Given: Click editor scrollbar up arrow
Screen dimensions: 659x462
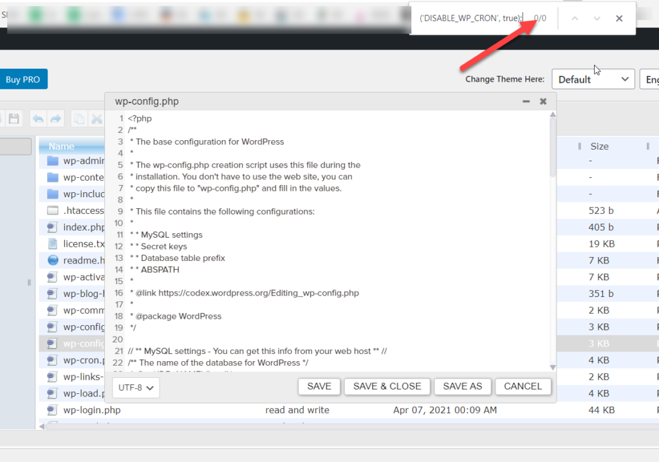Looking at the screenshot, I should [x=553, y=114].
